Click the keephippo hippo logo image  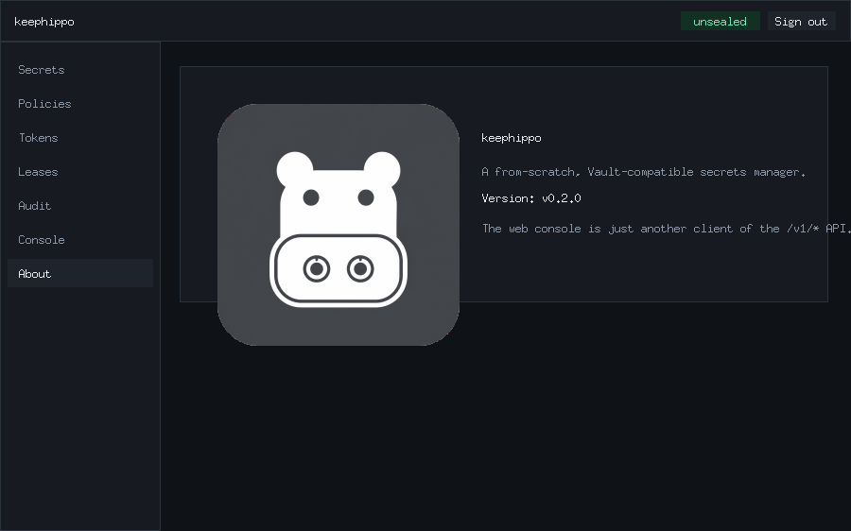tap(339, 225)
